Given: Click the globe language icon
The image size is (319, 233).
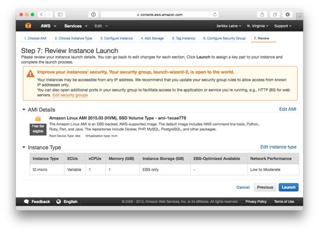Looking at the screenshot, I should pyautogui.click(x=58, y=202).
